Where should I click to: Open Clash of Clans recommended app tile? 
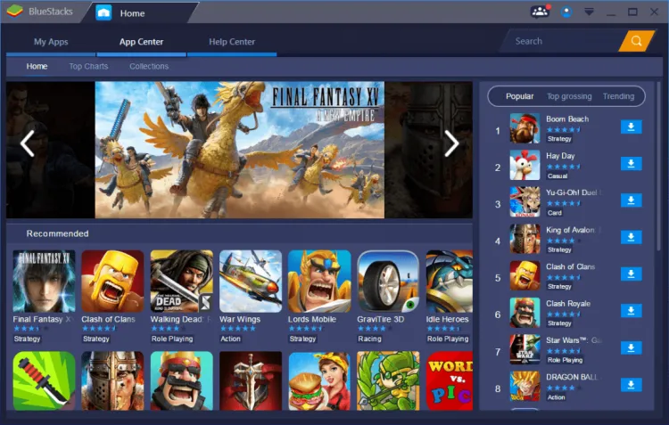112,282
